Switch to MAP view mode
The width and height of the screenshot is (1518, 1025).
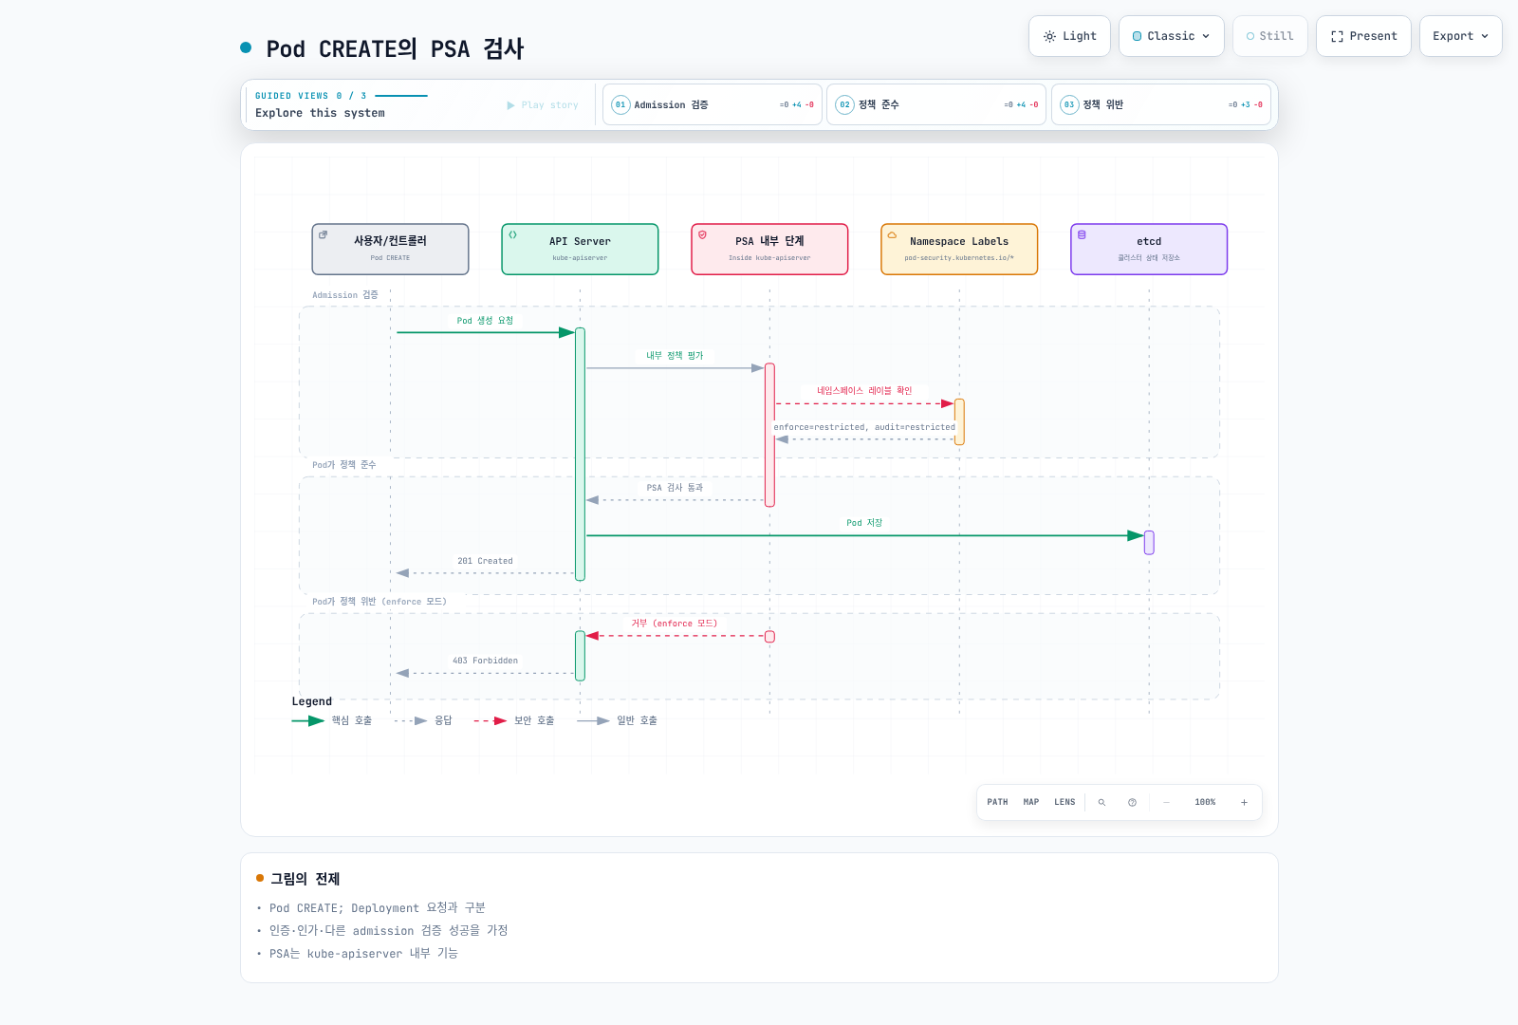(1031, 802)
